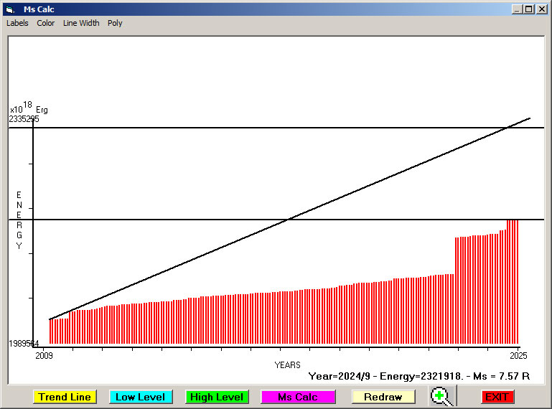Image resolution: width=552 pixels, height=409 pixels.
Task: Open the Labels menu
Action: [17, 23]
